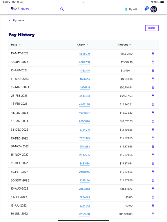Go back using the chevron arrow
Image resolution: width=167 pixels, height=222 pixels.
click(10, 20)
